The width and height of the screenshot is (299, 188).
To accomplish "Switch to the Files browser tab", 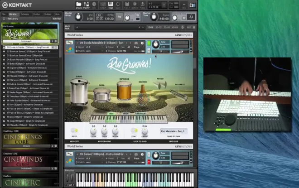I will 4,14.
